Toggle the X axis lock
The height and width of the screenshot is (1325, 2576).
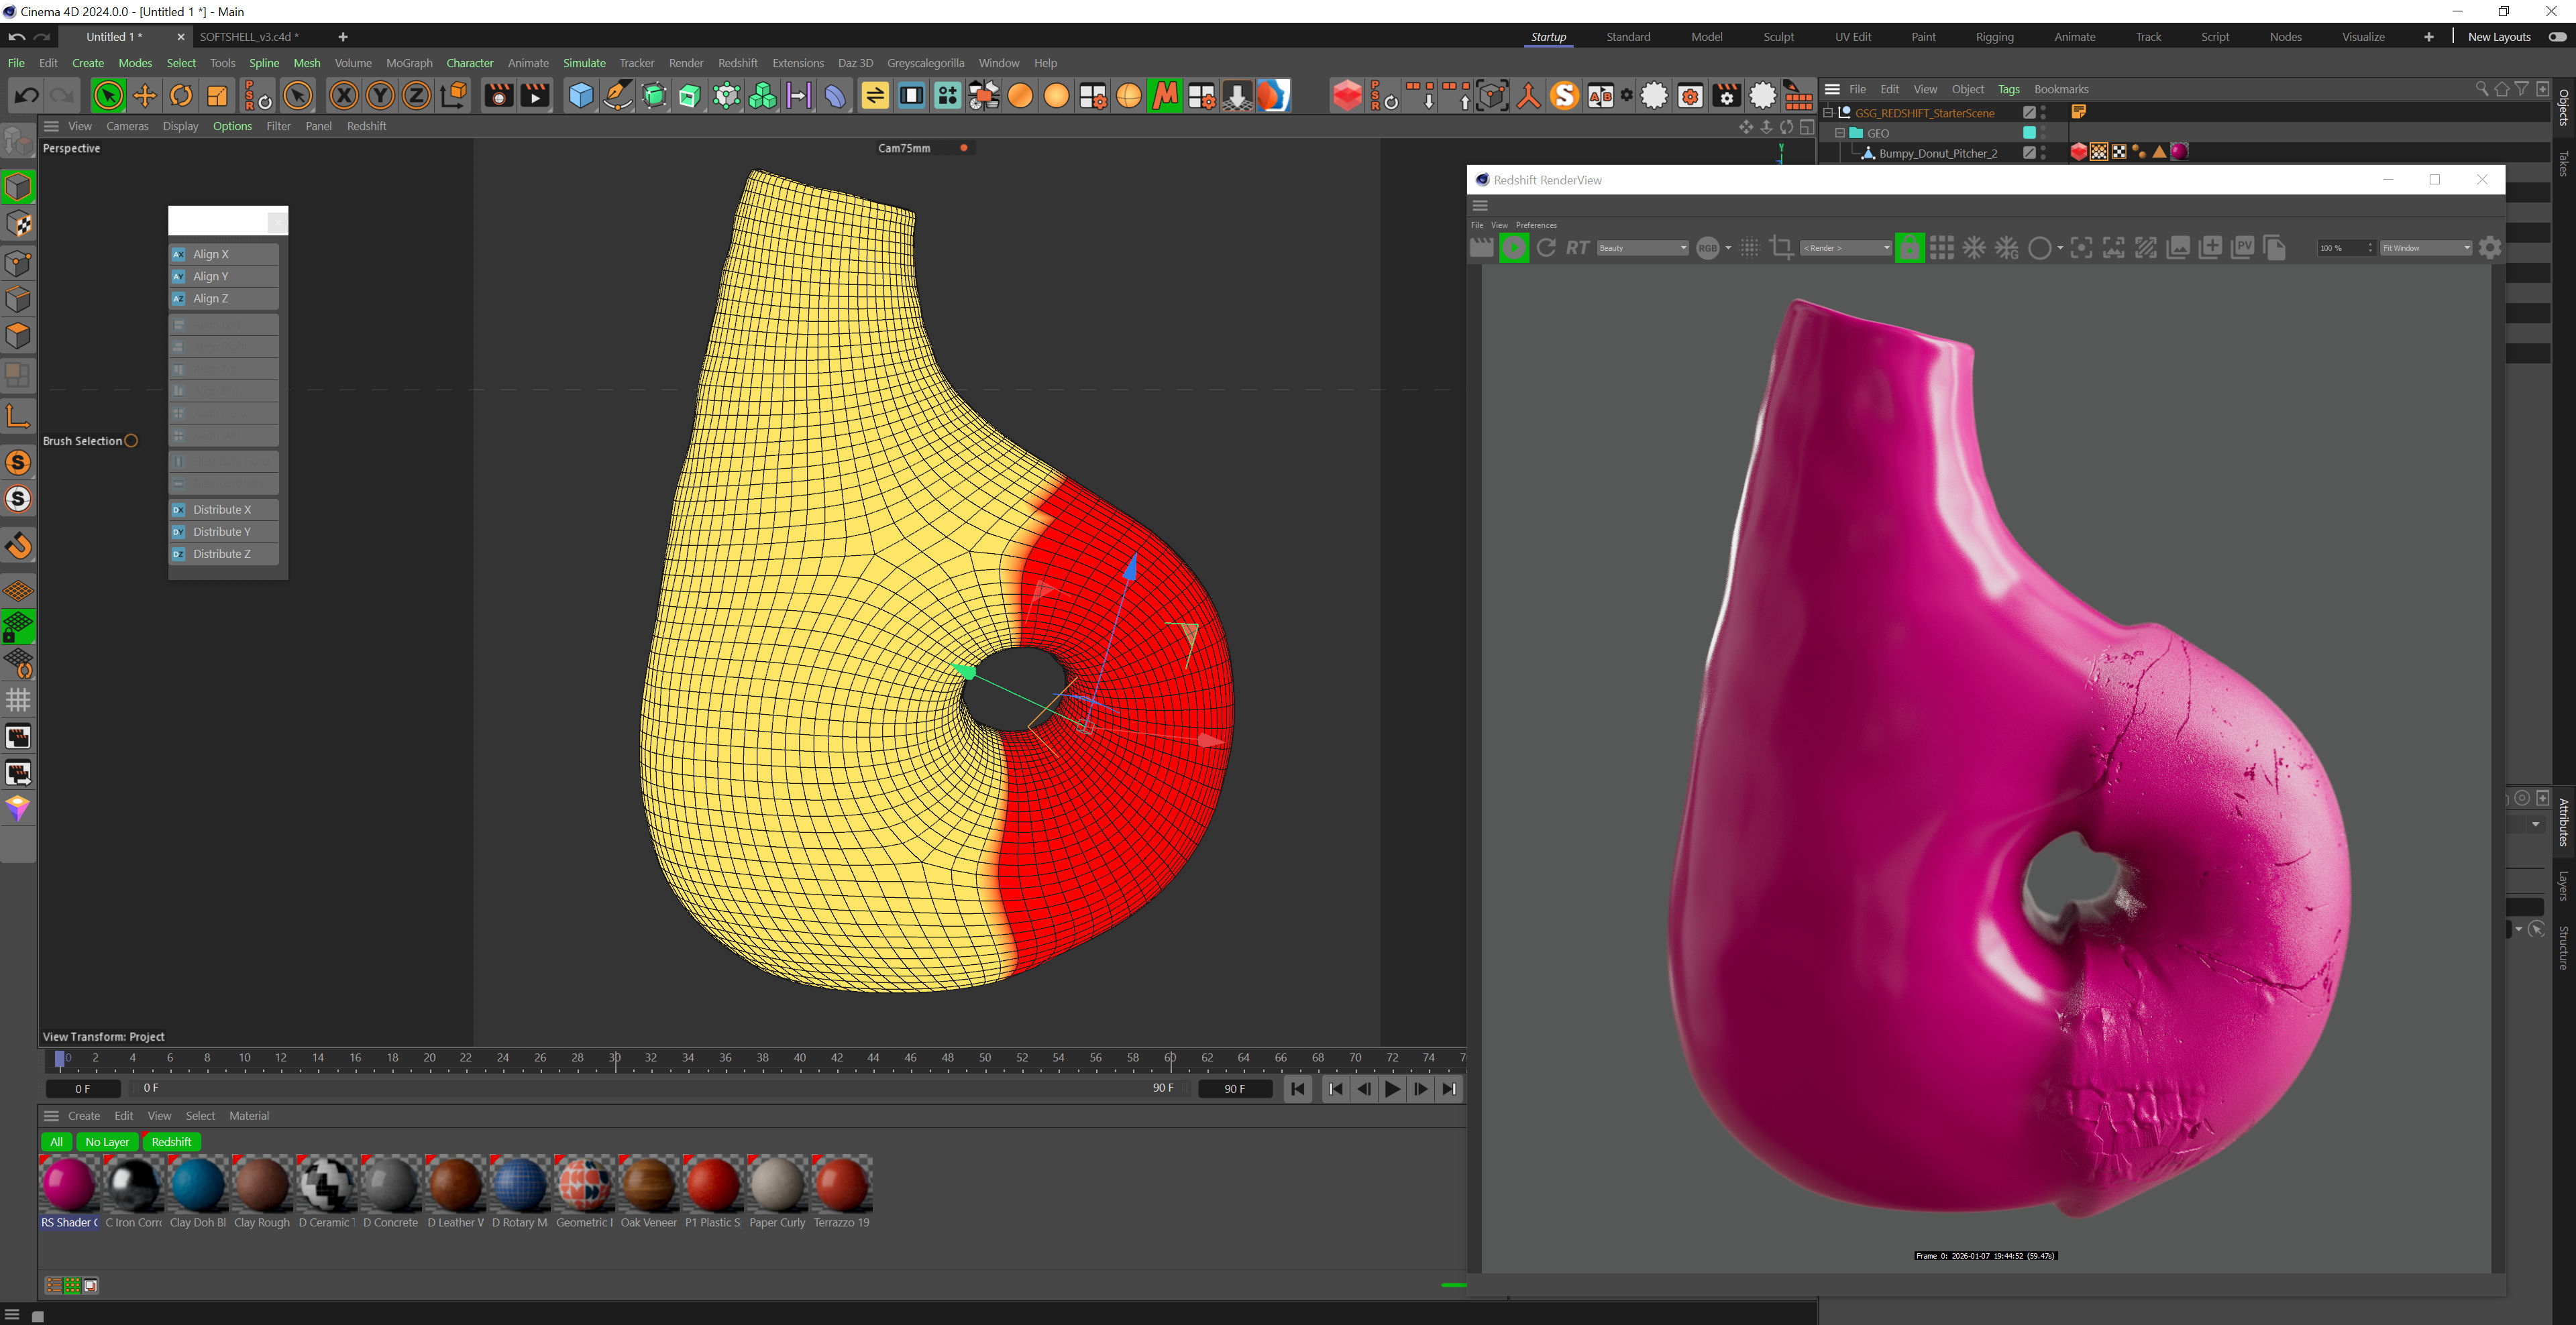(343, 96)
